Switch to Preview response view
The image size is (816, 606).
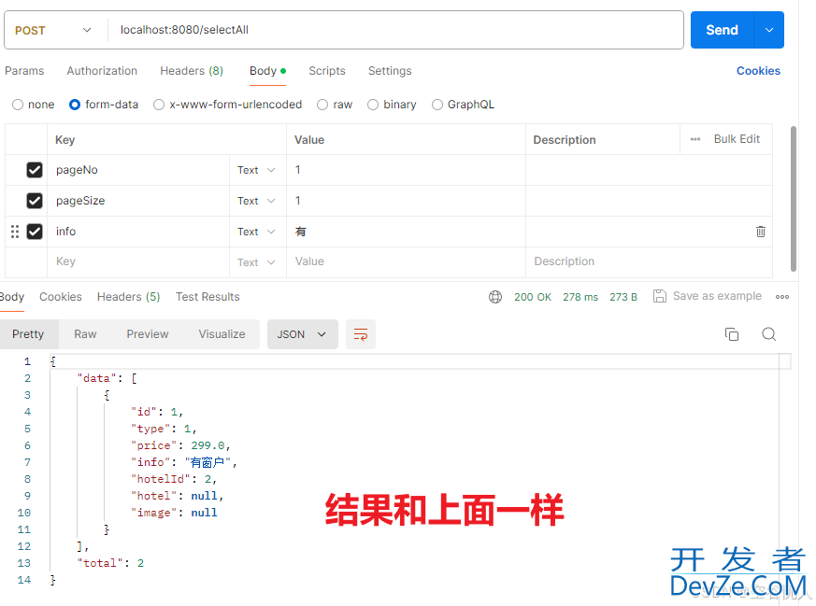coord(148,334)
